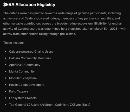
Task: Select the Manta Community bullet text
Action: 22,72
